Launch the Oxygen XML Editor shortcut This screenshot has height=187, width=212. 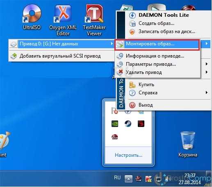coord(63,20)
